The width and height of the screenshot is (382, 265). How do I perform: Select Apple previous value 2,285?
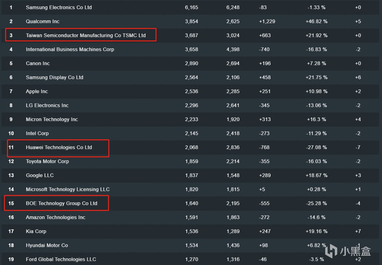tap(233, 91)
